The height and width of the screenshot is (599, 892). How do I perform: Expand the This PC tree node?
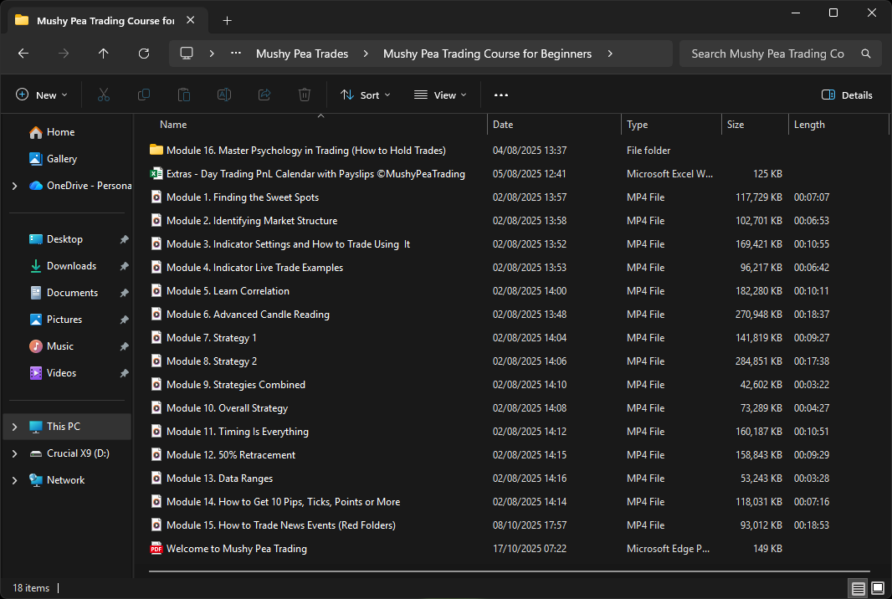[x=14, y=427]
